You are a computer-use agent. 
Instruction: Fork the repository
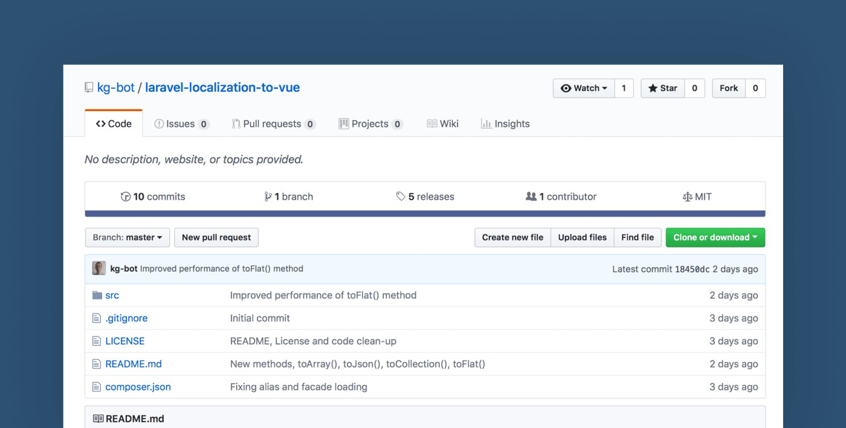point(729,88)
